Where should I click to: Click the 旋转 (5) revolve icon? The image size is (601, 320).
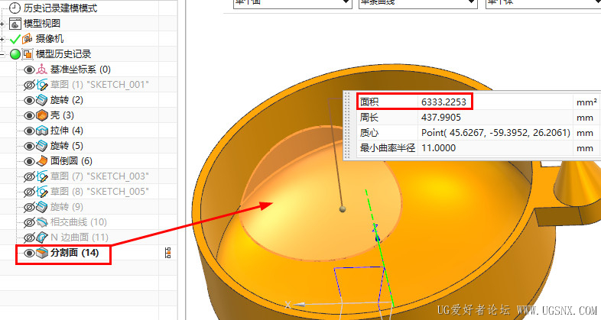point(42,146)
